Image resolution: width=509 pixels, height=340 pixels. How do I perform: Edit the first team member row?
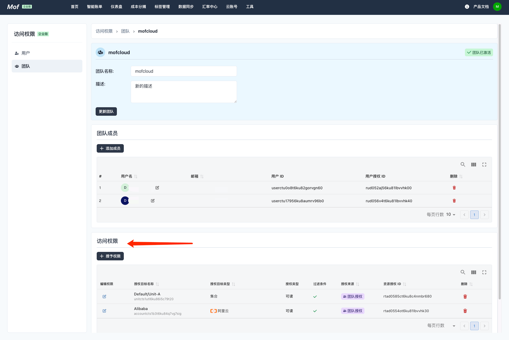point(157,188)
